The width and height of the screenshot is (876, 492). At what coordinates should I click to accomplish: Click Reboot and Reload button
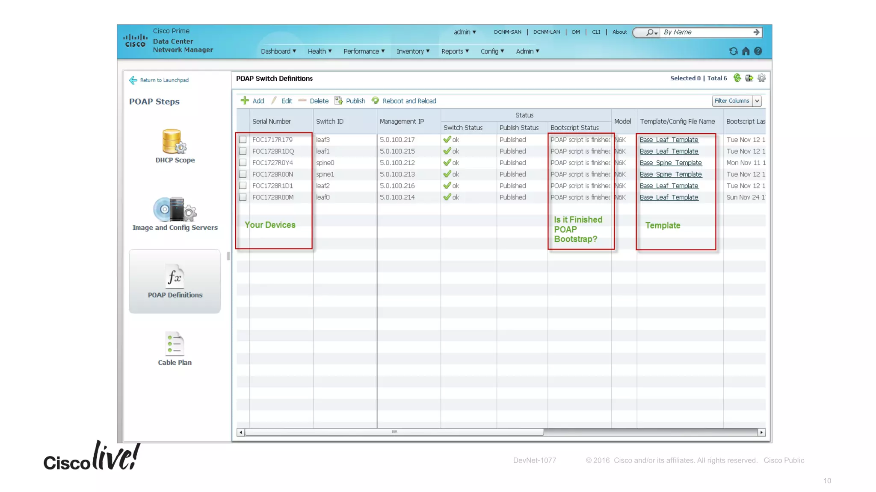[x=409, y=101]
